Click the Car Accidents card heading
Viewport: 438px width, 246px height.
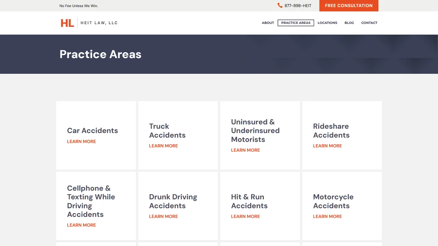point(92,131)
